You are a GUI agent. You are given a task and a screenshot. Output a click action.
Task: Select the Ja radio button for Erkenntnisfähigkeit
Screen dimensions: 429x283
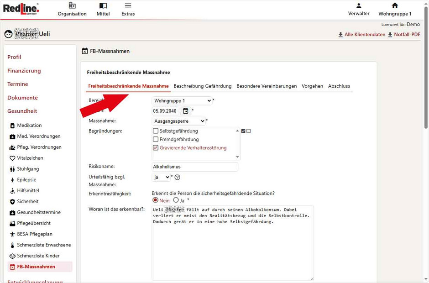[175, 199]
